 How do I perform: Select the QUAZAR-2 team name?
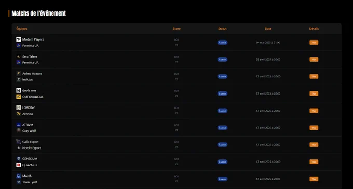pos(30,165)
